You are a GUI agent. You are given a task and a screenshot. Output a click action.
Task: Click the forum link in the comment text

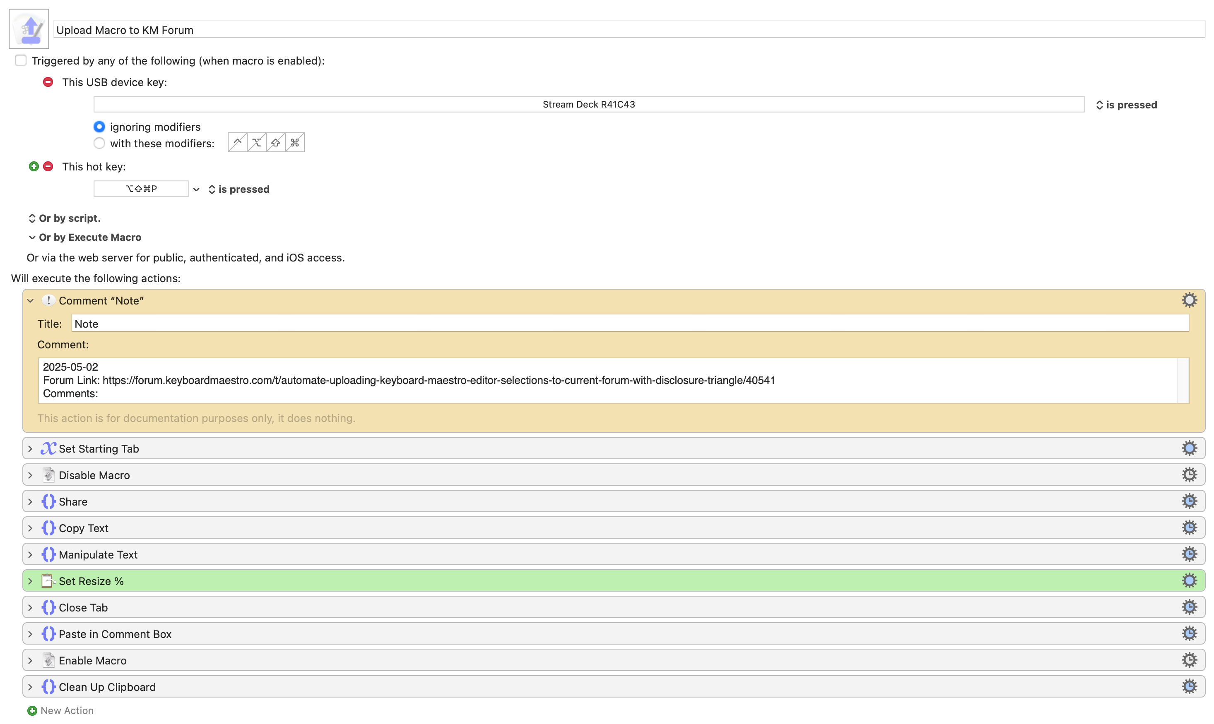pyautogui.click(x=438, y=380)
